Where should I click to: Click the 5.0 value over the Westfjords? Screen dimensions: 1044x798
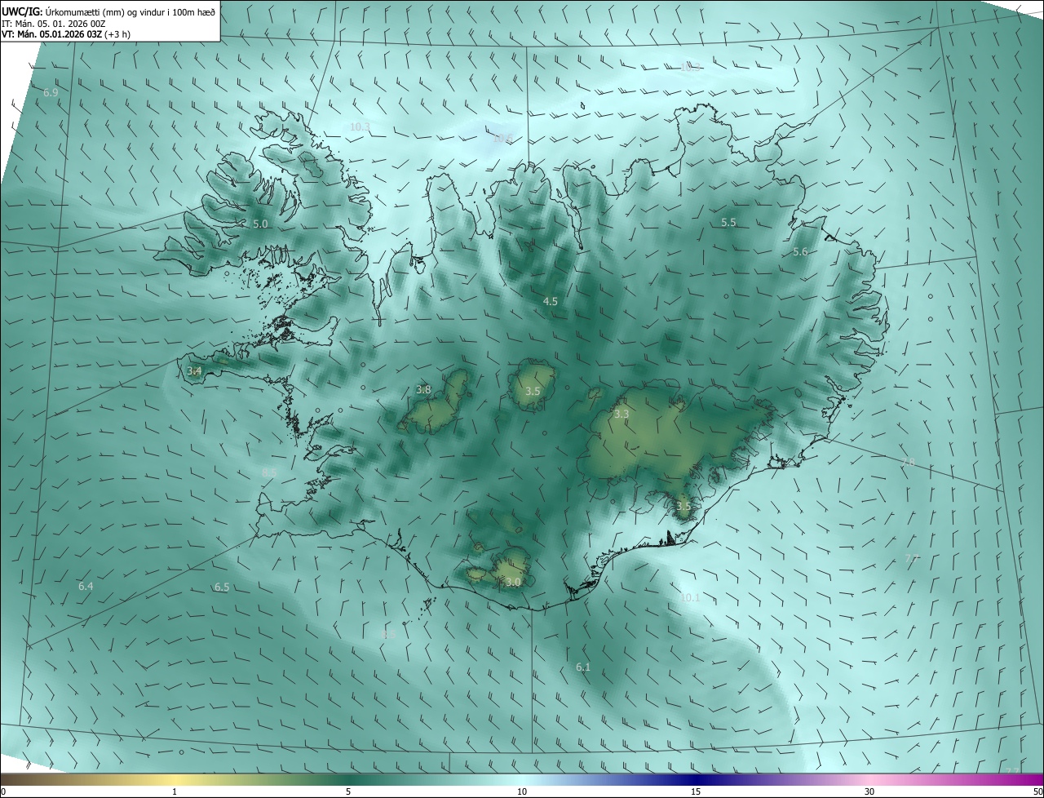coord(260,224)
